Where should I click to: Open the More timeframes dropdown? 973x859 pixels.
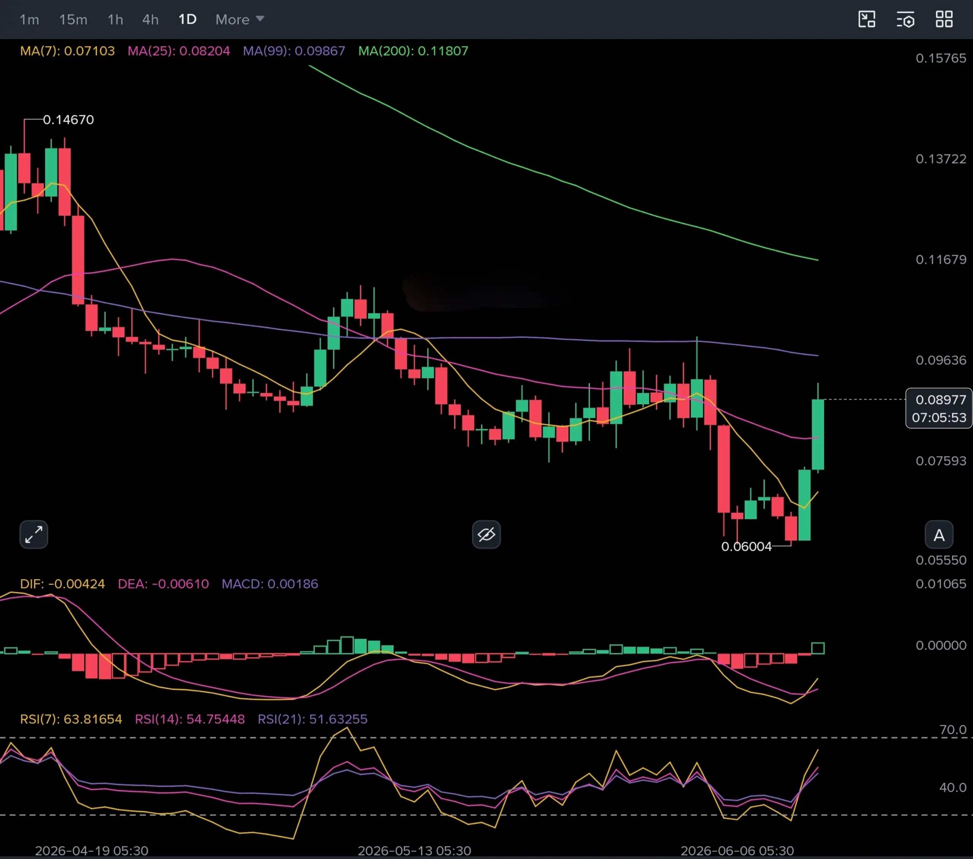tap(239, 19)
